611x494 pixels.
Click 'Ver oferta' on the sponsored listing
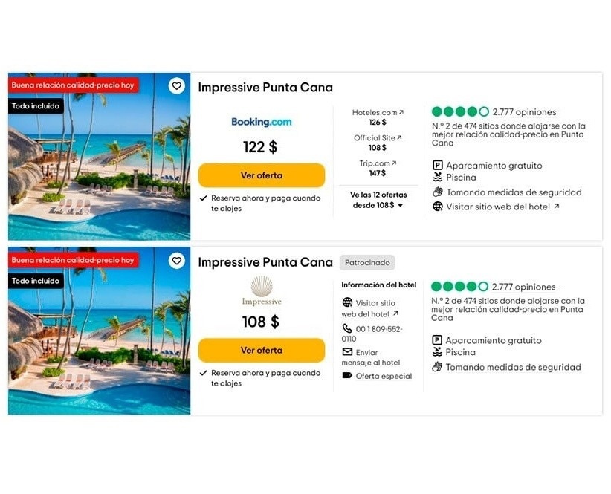[262, 350]
